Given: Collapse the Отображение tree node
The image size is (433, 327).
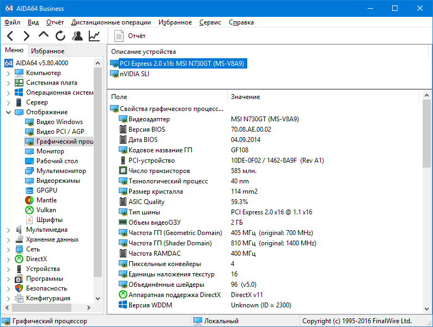Looking at the screenshot, I should click(x=8, y=112).
